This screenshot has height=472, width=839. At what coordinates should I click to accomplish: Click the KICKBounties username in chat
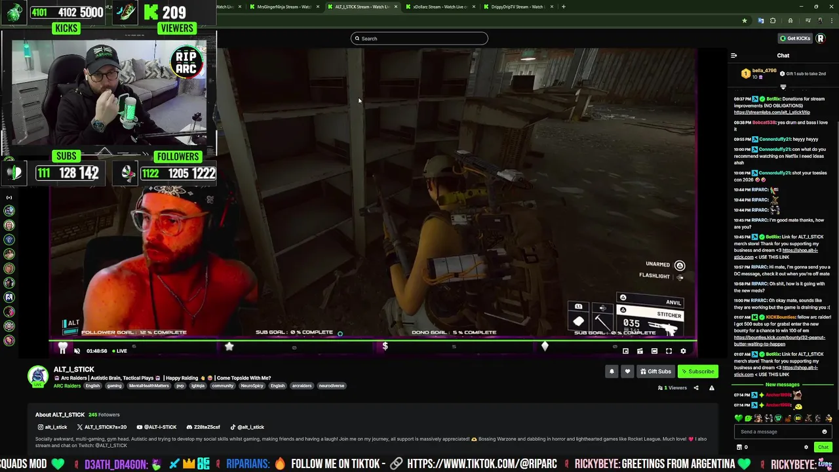tap(782, 317)
